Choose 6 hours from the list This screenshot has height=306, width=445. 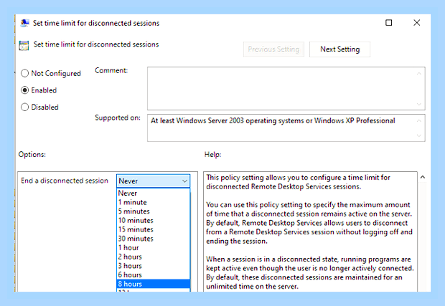pyautogui.click(x=154, y=275)
